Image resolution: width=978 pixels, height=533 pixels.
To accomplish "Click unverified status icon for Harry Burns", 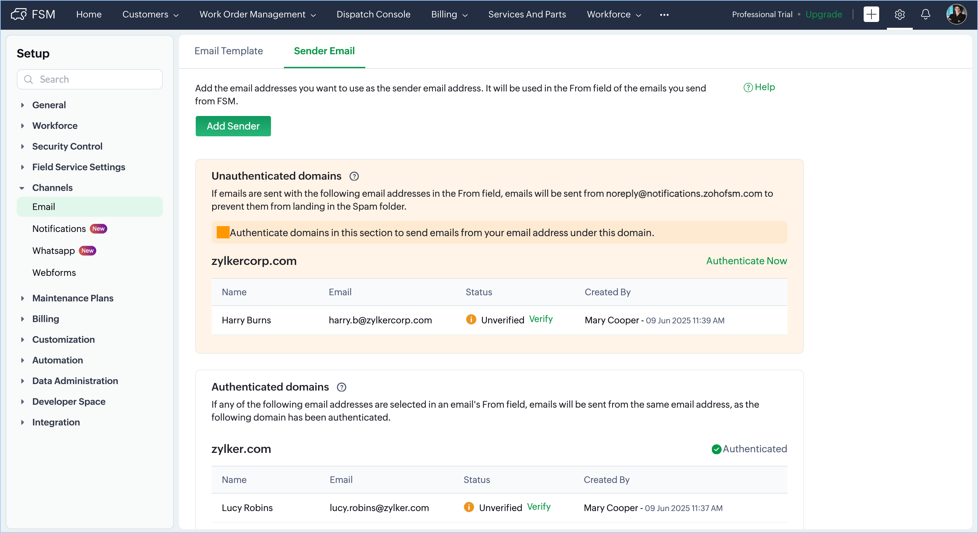I will tap(471, 320).
